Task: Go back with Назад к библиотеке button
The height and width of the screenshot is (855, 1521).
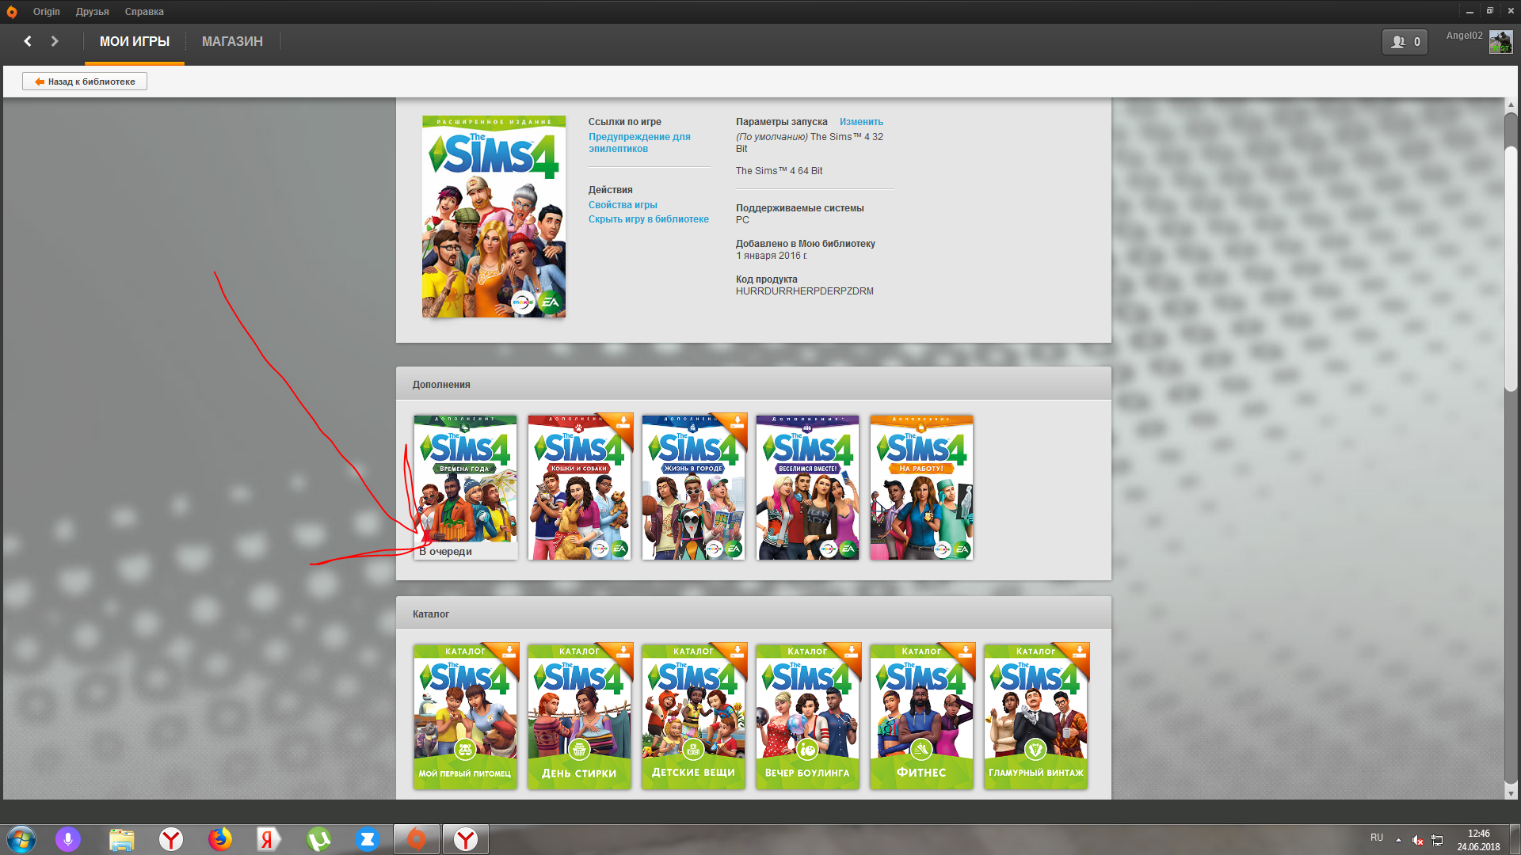Action: pos(85,82)
